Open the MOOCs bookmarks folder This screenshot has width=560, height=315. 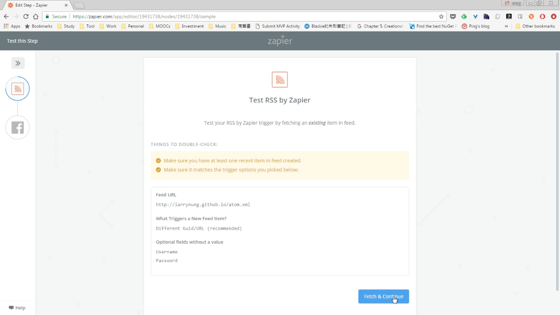(160, 26)
